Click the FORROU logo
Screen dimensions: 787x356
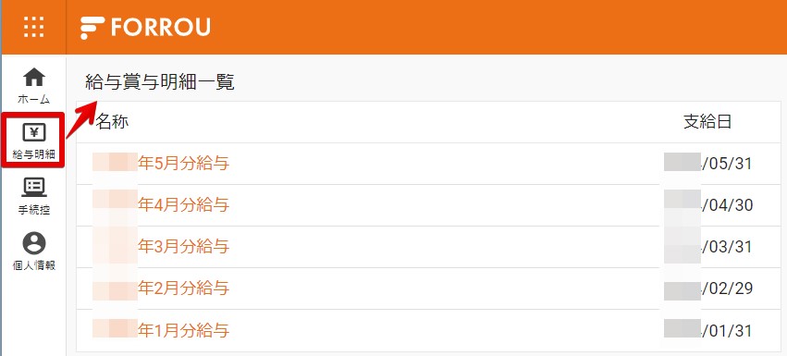145,27
